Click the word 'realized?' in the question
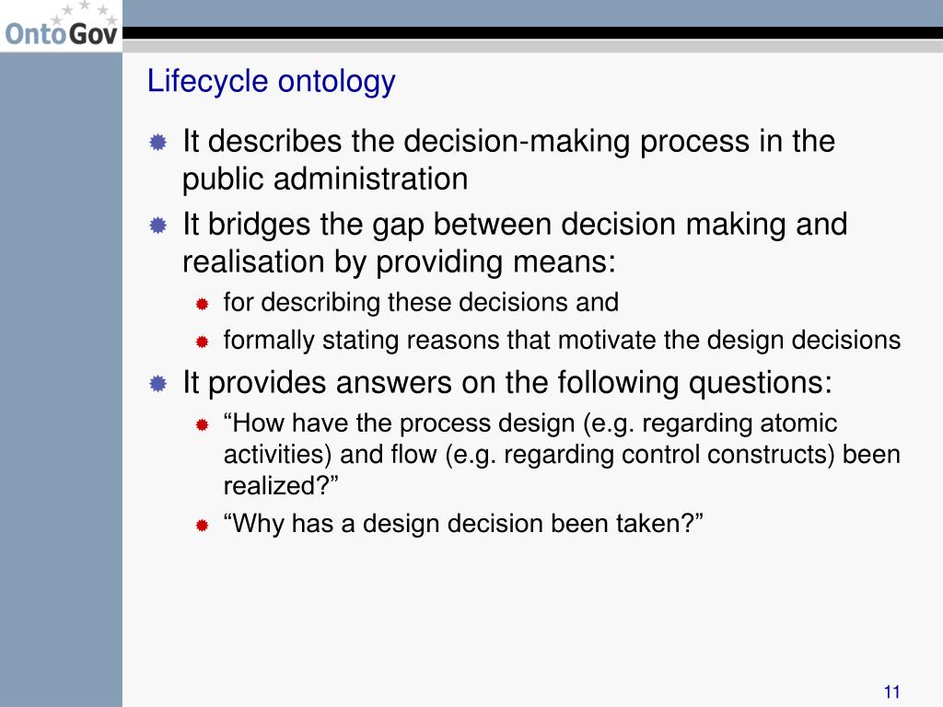This screenshot has height=707, width=943. pos(281,486)
